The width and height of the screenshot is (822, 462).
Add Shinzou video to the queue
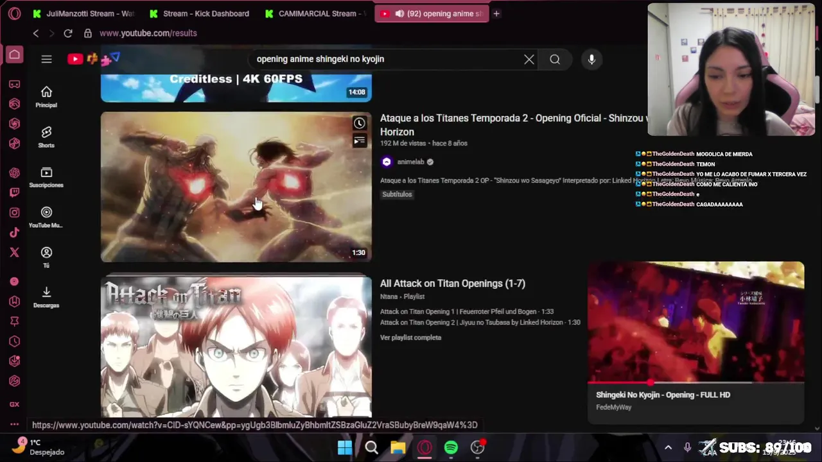tap(359, 140)
